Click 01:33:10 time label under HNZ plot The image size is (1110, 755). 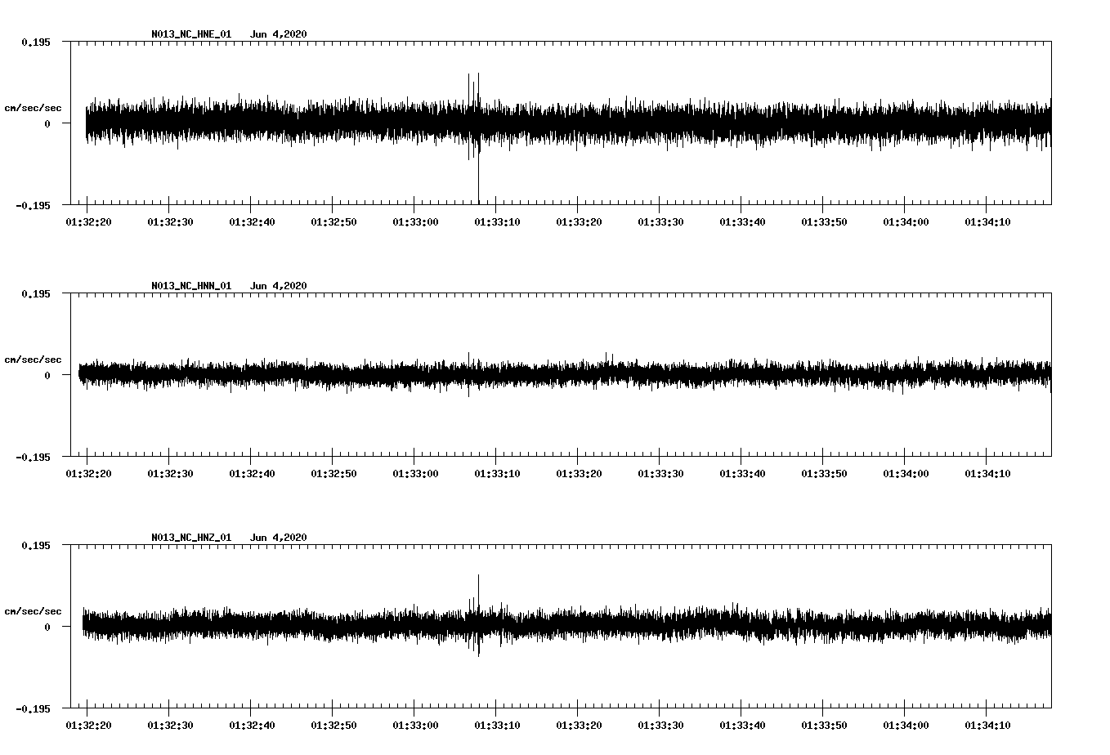coord(497,726)
